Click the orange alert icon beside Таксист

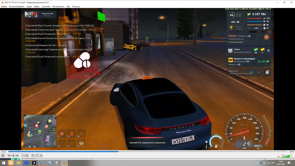[x=266, y=37]
